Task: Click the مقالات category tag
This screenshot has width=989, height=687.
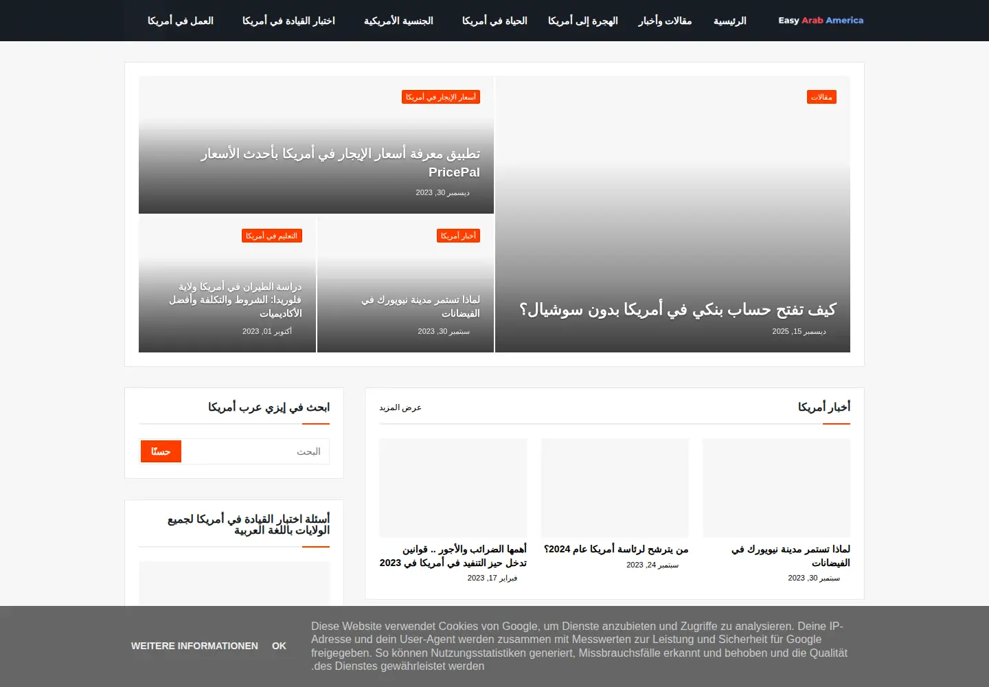Action: pyautogui.click(x=821, y=97)
